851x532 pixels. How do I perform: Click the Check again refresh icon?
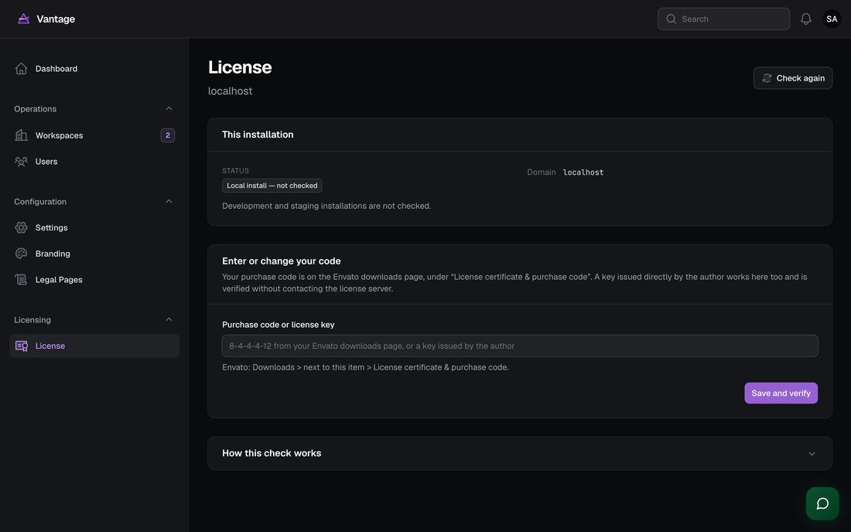tap(767, 78)
